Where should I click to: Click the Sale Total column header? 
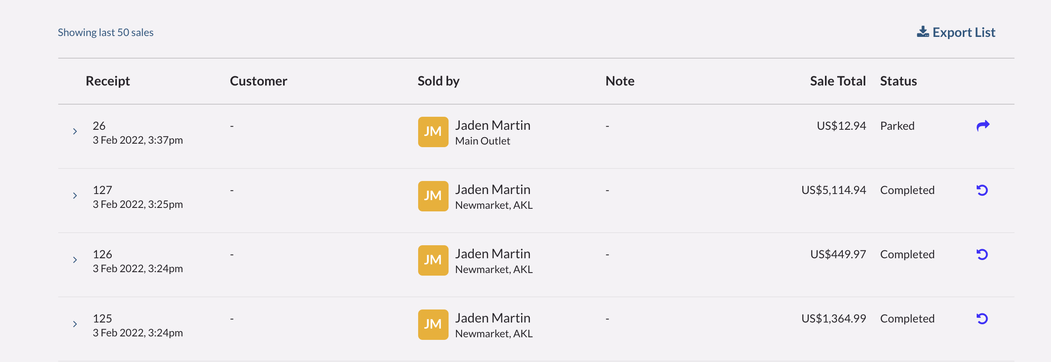coord(838,80)
